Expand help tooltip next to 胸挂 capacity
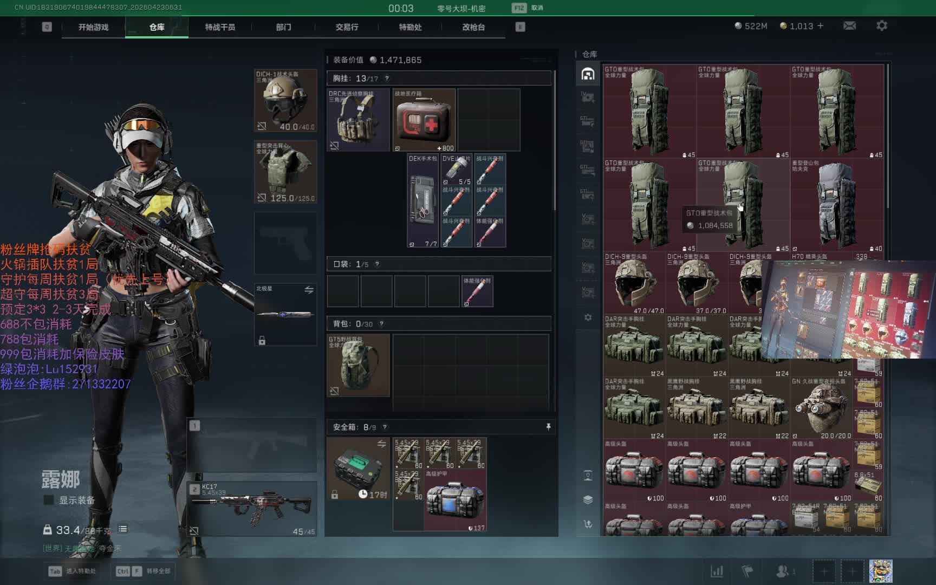 [387, 79]
